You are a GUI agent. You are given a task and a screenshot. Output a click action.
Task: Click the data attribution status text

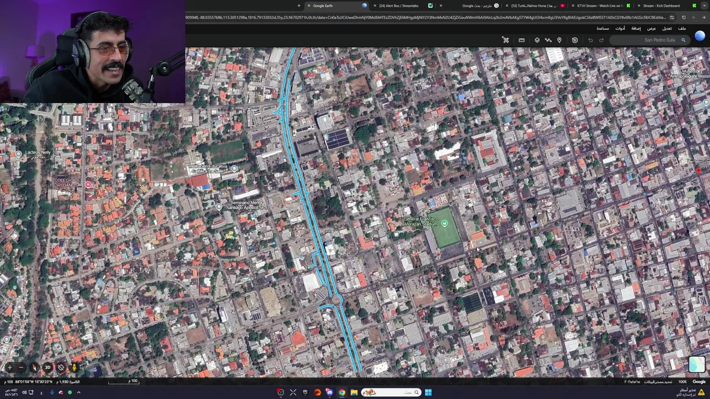click(658, 382)
